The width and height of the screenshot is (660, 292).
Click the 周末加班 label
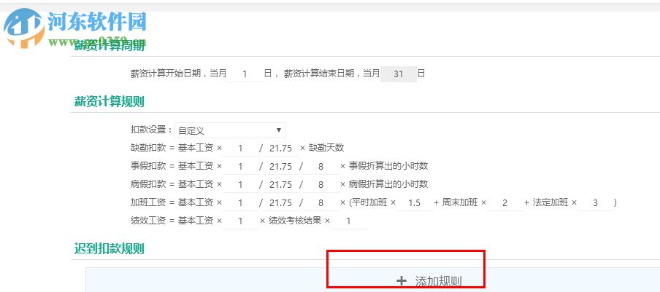click(x=460, y=202)
